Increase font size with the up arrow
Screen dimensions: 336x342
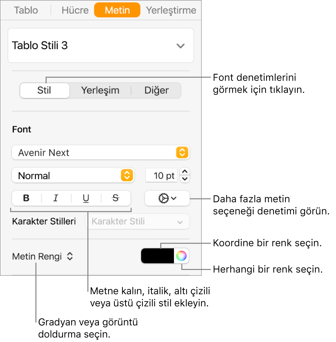pyautogui.click(x=185, y=172)
